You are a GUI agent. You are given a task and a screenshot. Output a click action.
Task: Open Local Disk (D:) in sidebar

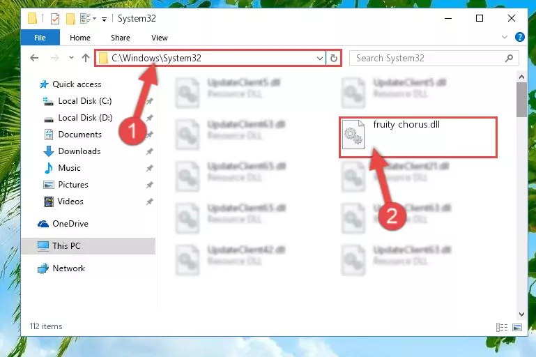pos(85,118)
